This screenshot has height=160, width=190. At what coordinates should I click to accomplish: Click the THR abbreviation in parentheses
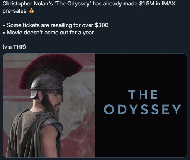[x=19, y=47]
